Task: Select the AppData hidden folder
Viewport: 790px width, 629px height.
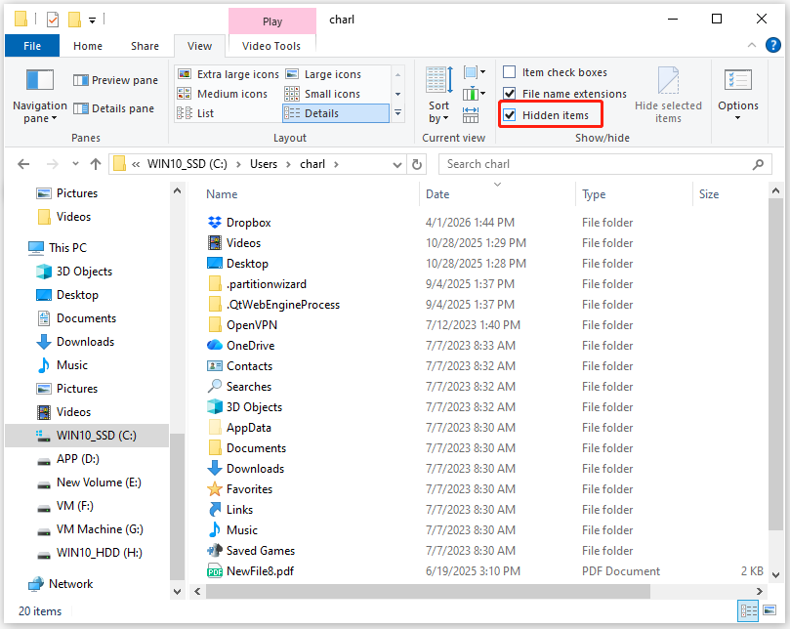Action: tap(249, 428)
